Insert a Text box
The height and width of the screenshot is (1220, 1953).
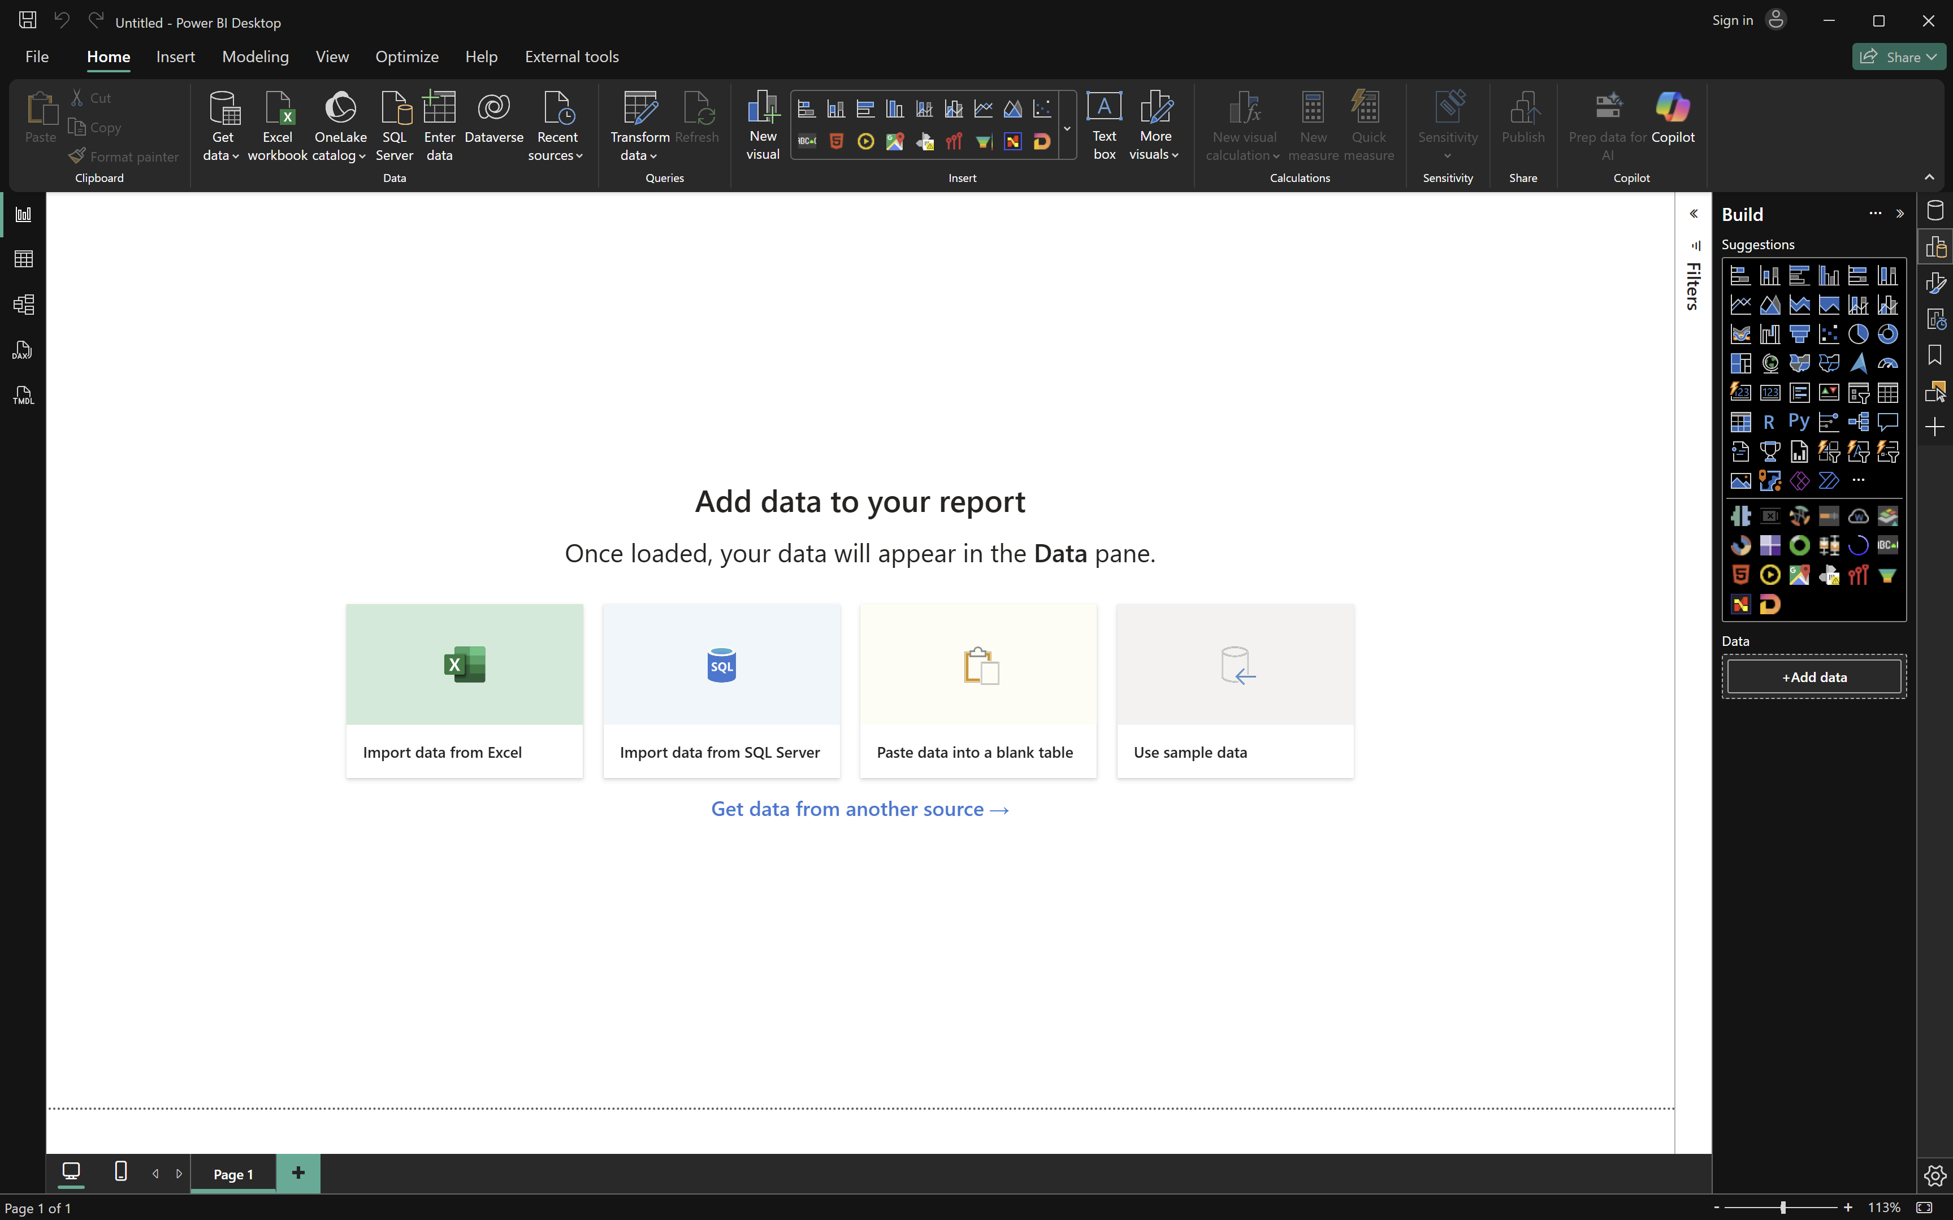pos(1104,126)
